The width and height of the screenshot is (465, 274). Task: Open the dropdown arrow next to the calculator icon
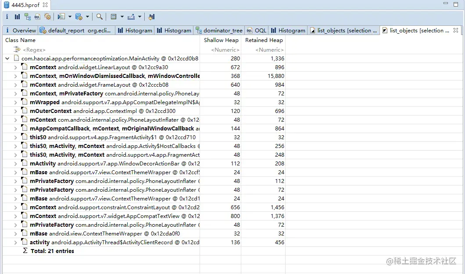coord(122,17)
